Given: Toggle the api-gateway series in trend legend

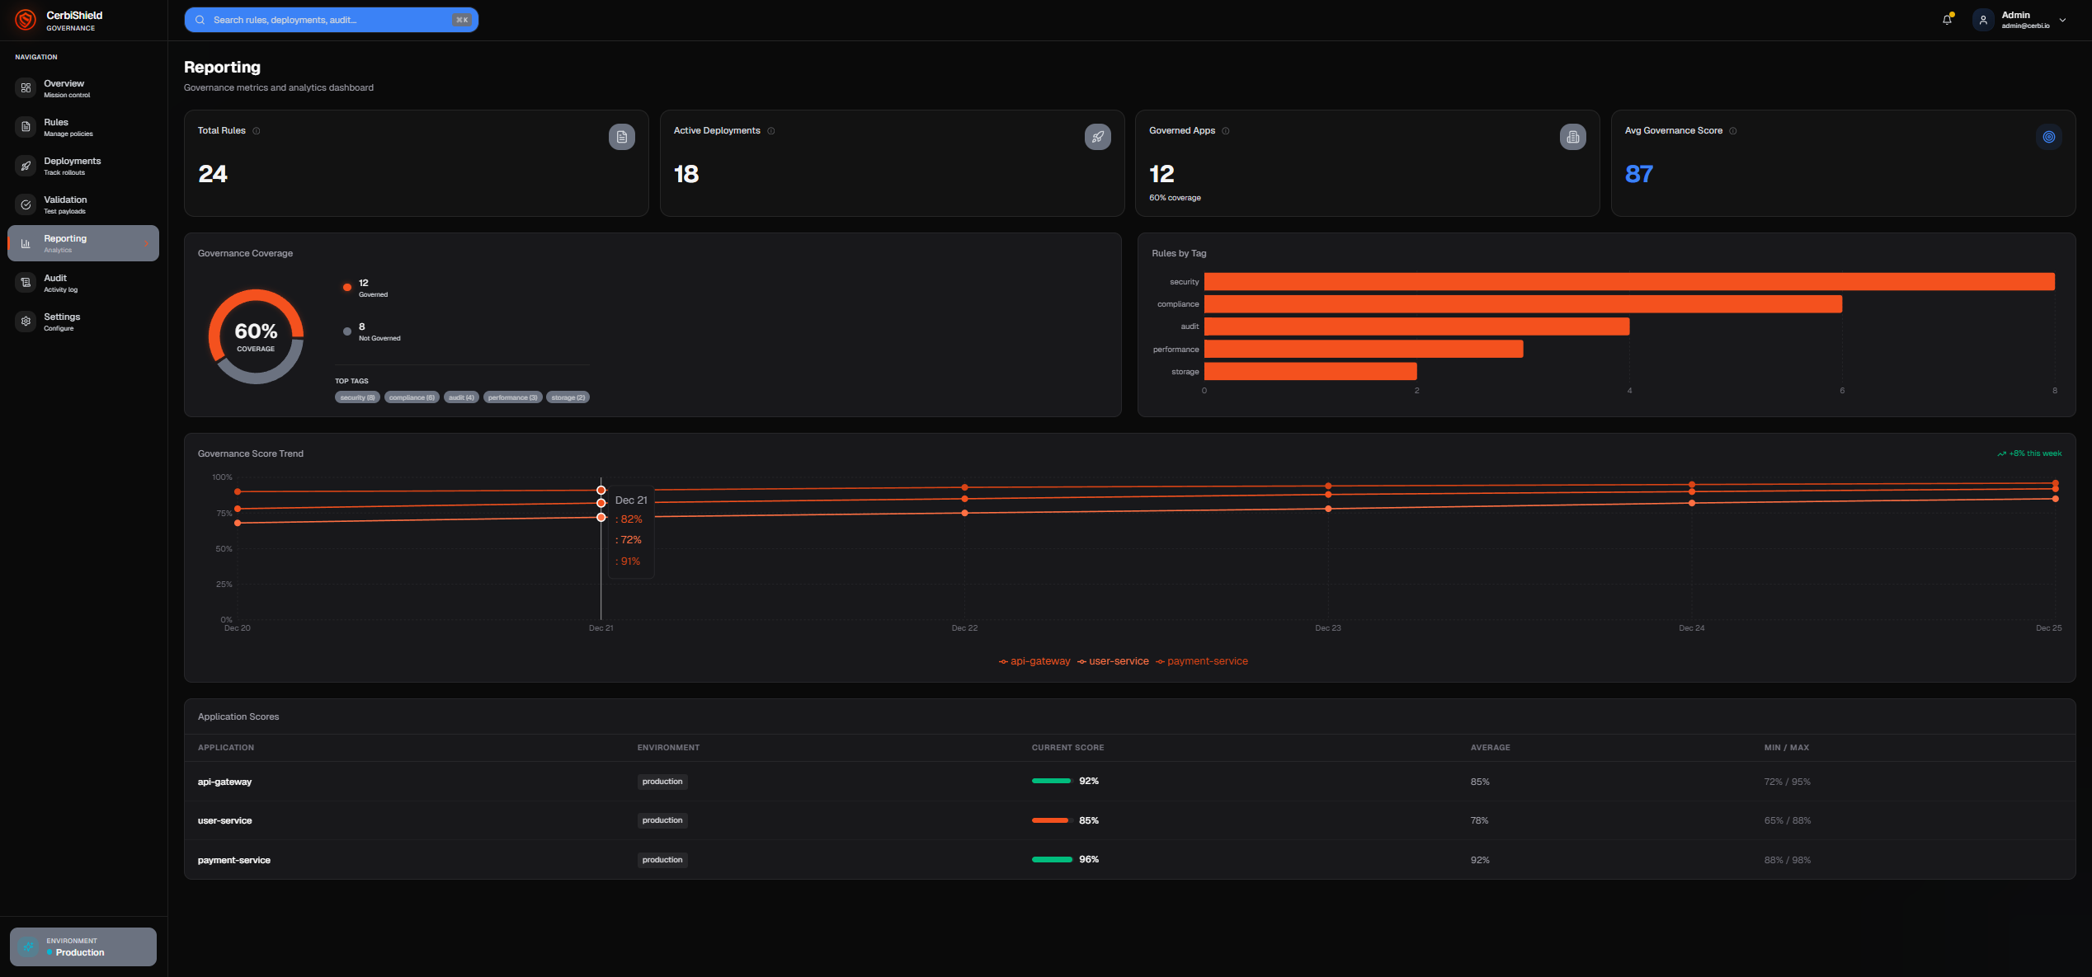Looking at the screenshot, I should click(x=1034, y=660).
